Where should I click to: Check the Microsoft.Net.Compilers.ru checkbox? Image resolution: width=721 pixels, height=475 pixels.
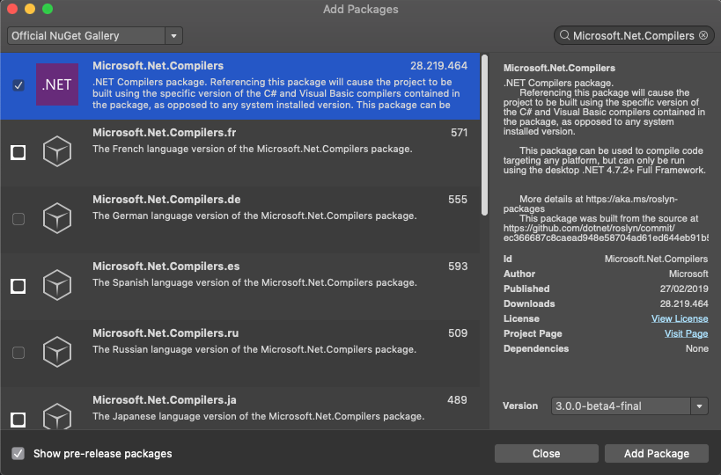(x=18, y=353)
